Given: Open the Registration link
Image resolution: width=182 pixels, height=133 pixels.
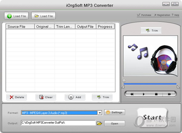Looking at the screenshot, I should (162, 15).
